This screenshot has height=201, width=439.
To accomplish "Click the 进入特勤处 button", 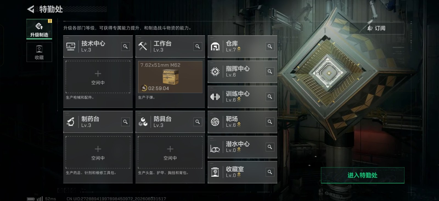I will tap(362, 175).
